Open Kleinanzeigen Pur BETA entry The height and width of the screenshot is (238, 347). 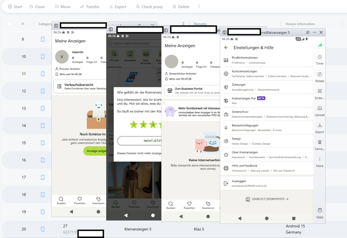267,101
